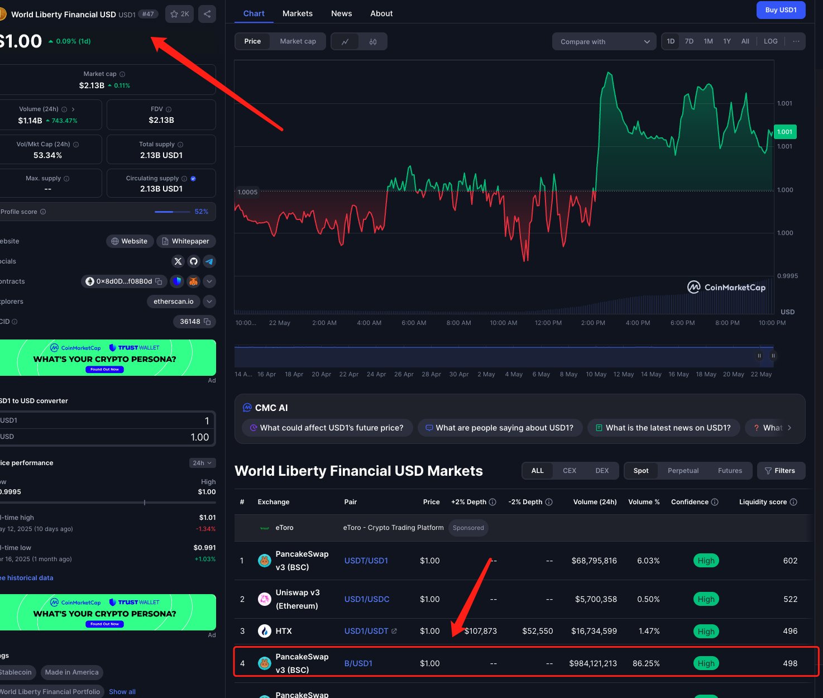Click the share icon next to watchlist star

pyautogui.click(x=207, y=14)
